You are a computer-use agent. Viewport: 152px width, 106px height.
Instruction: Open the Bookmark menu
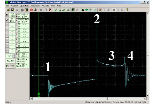35,6
